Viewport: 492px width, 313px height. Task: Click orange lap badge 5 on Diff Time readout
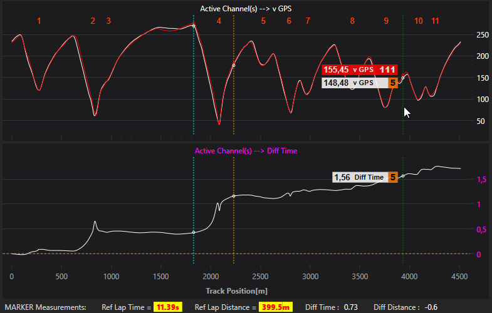click(393, 177)
